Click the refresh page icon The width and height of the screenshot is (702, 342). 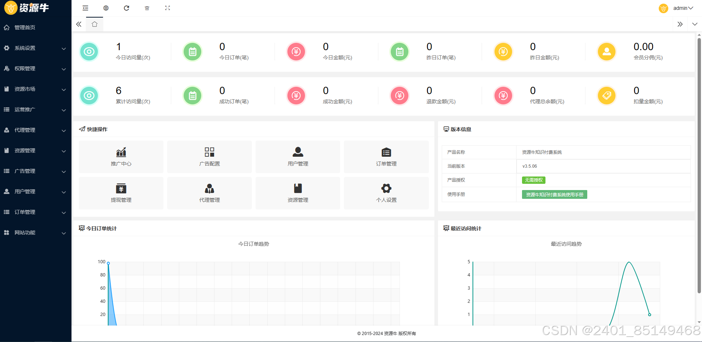[126, 8]
